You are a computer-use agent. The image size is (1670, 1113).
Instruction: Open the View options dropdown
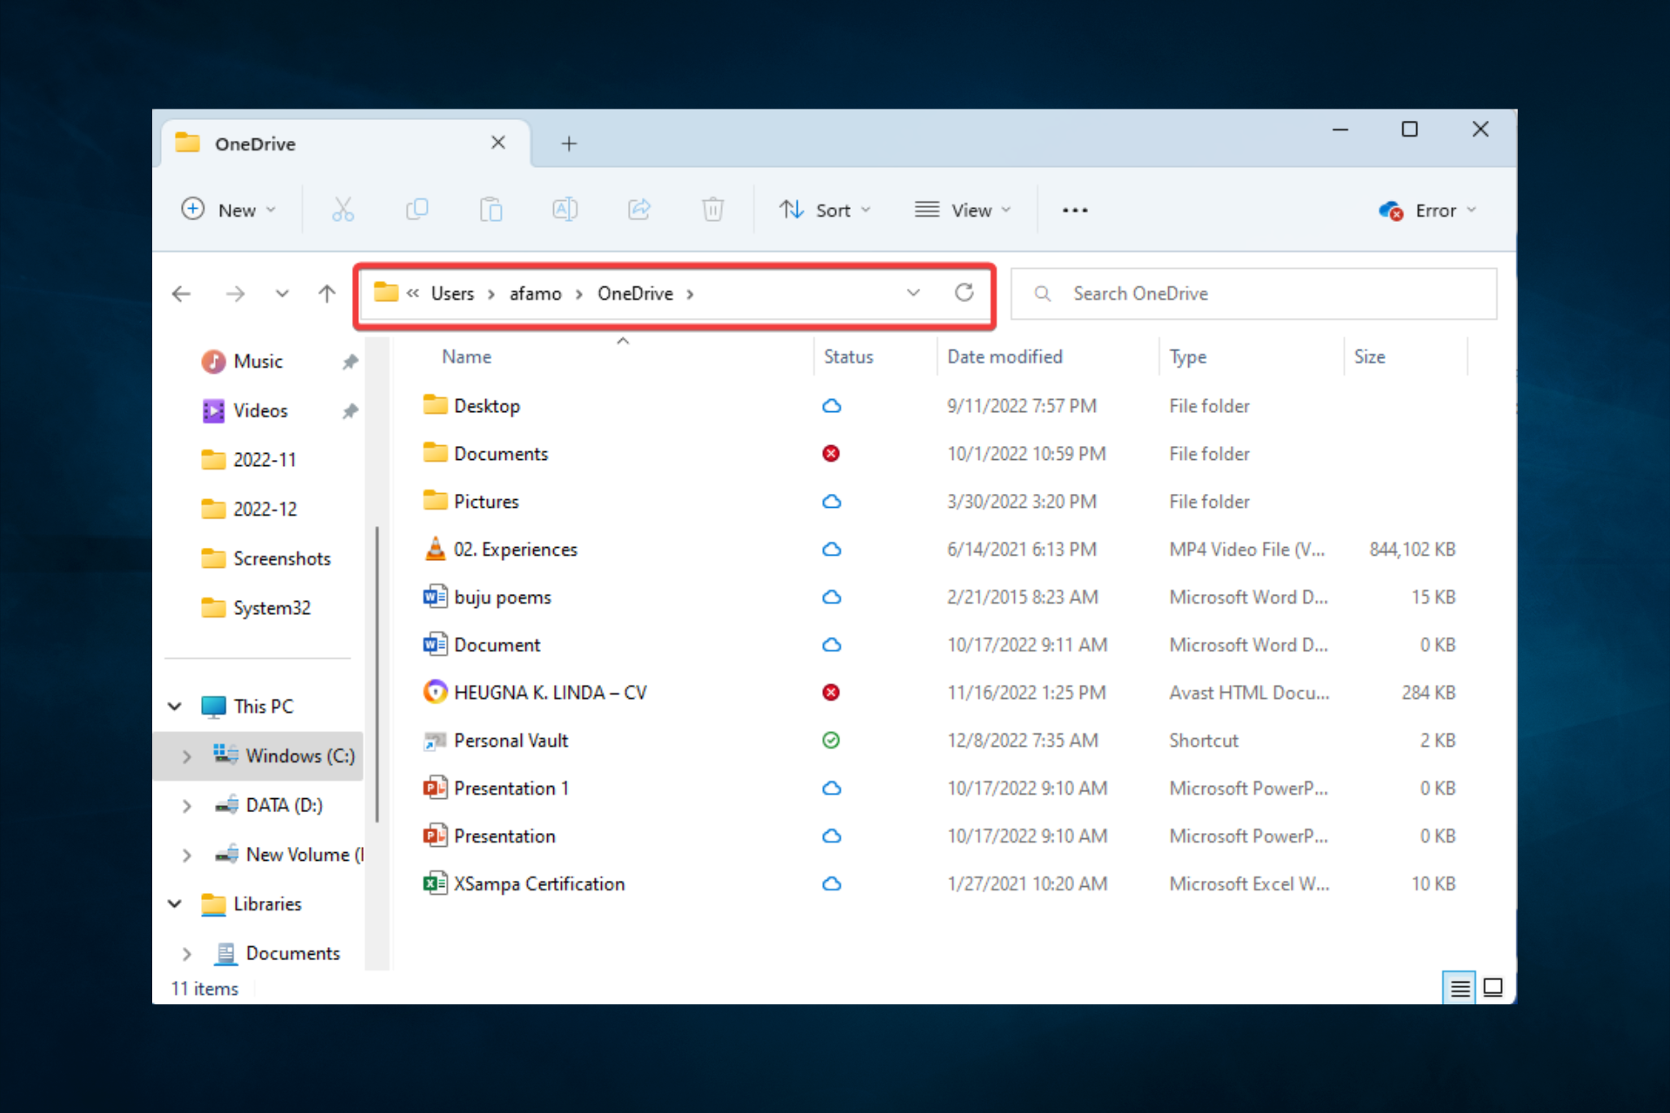(x=962, y=210)
